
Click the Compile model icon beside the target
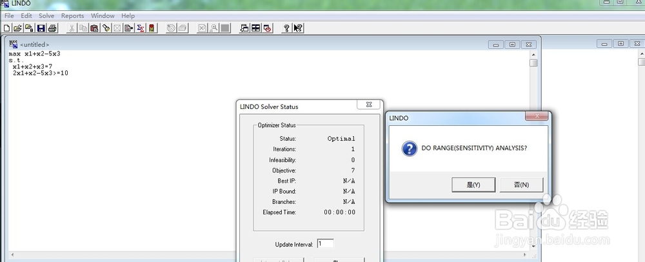pos(183,28)
